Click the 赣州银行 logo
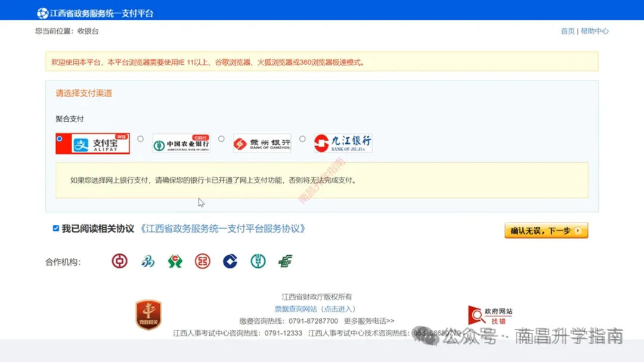The width and height of the screenshot is (644, 362). tap(262, 143)
